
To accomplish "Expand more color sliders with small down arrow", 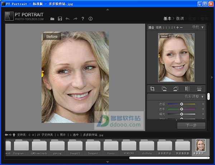I will [x=176, y=120].
